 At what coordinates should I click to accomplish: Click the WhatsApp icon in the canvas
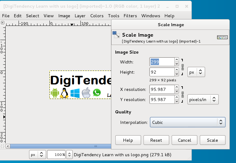tap(97, 93)
